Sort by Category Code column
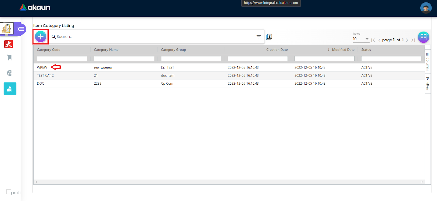Image resolution: width=437 pixels, height=201 pixels. [49, 50]
